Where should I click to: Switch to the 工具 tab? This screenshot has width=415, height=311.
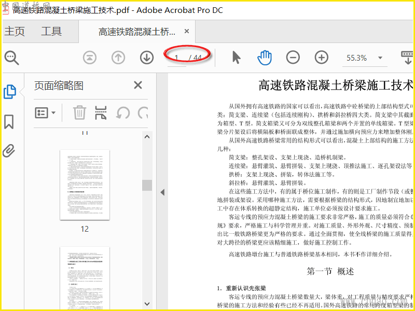(51, 31)
